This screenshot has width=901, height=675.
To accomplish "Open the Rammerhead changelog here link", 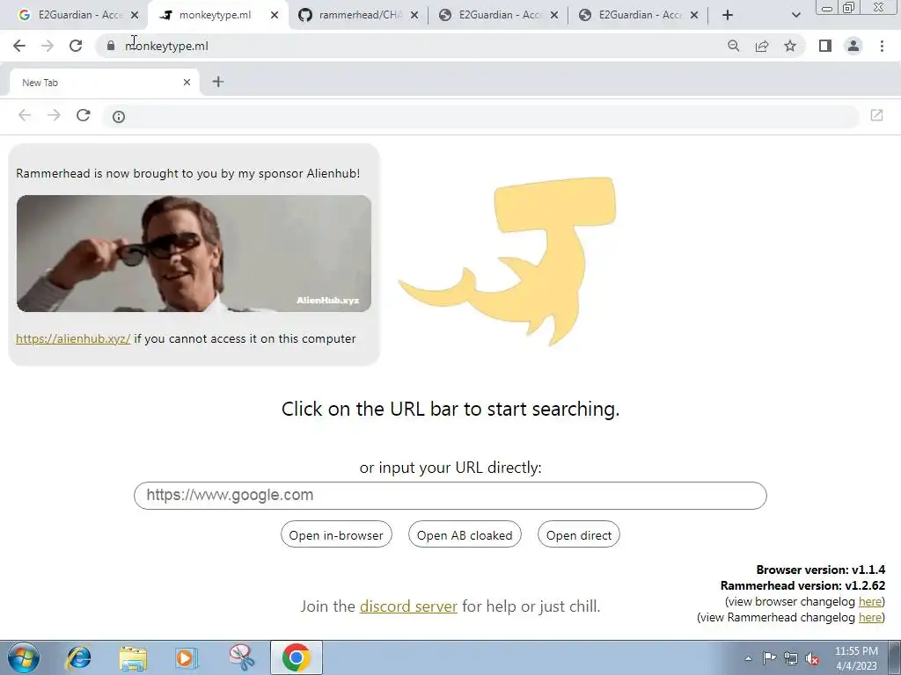I will tap(870, 618).
